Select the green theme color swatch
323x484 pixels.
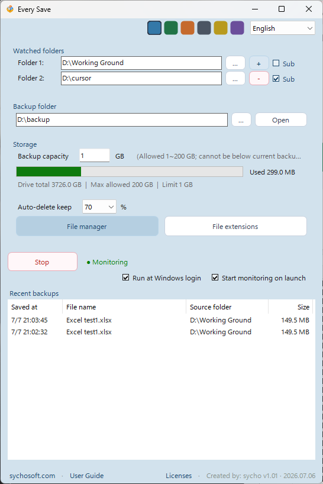click(x=171, y=28)
